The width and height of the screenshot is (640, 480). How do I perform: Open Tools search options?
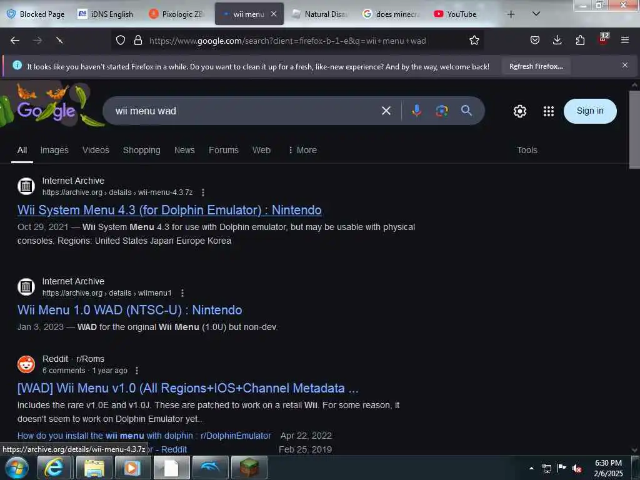[527, 150]
